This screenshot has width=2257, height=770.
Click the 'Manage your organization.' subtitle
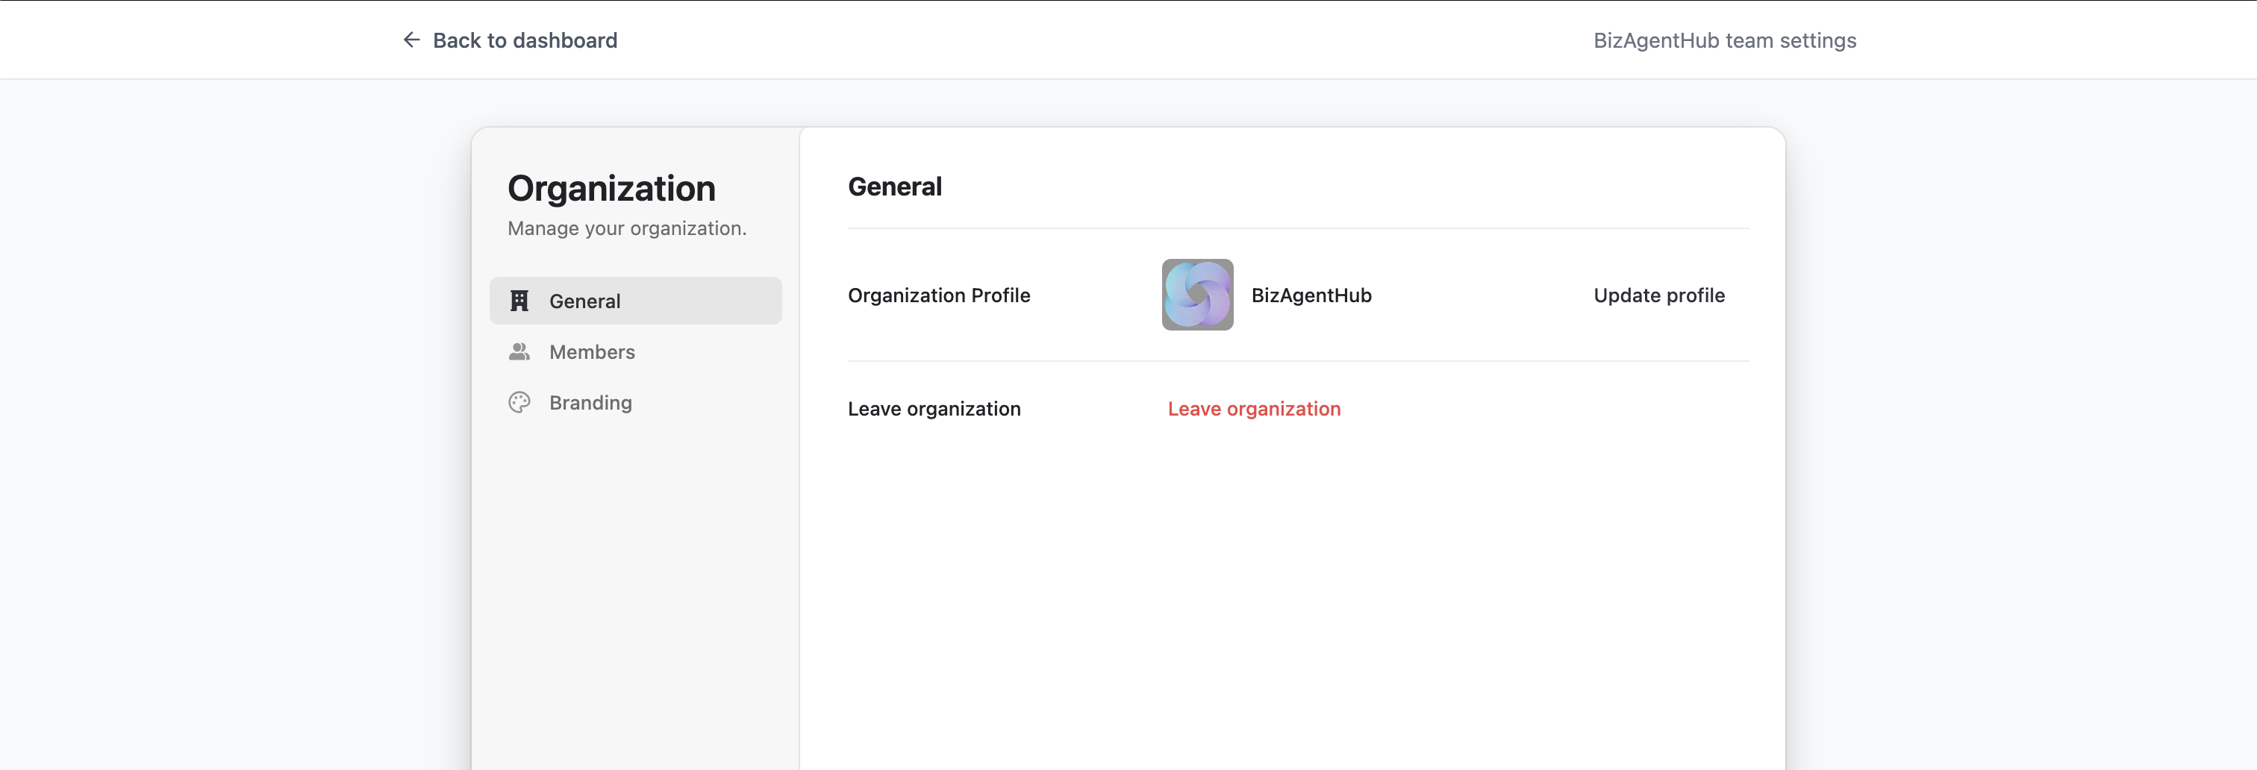click(628, 228)
